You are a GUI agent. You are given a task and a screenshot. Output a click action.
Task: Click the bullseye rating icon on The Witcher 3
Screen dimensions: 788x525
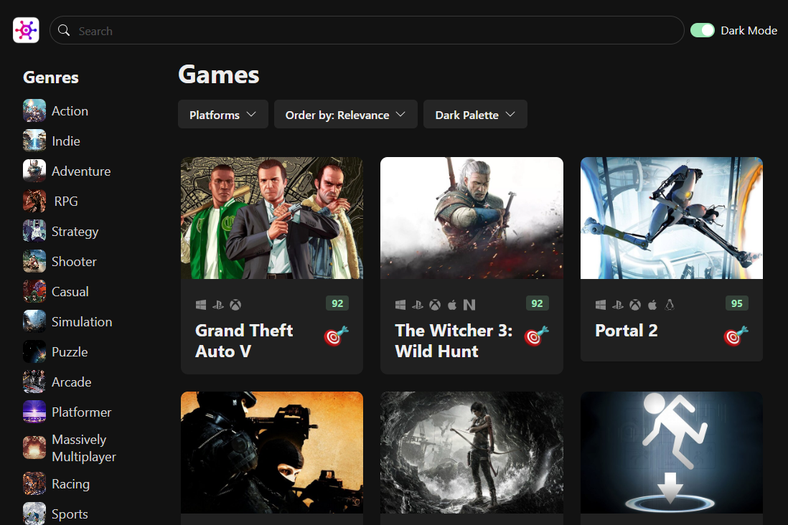click(x=536, y=336)
